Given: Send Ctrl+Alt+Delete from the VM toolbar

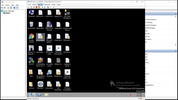Looking at the screenshot, I should coord(28,7).
